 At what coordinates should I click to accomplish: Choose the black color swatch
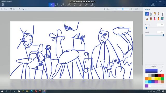pos(156,75)
